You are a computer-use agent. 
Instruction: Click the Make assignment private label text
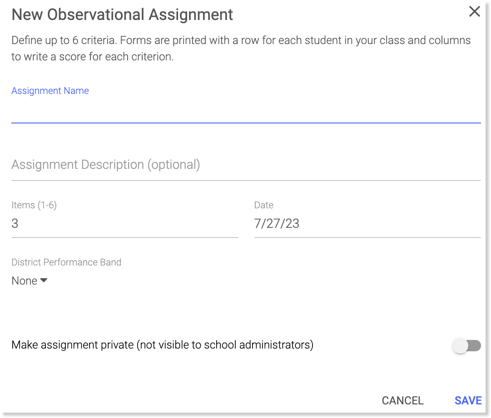162,345
